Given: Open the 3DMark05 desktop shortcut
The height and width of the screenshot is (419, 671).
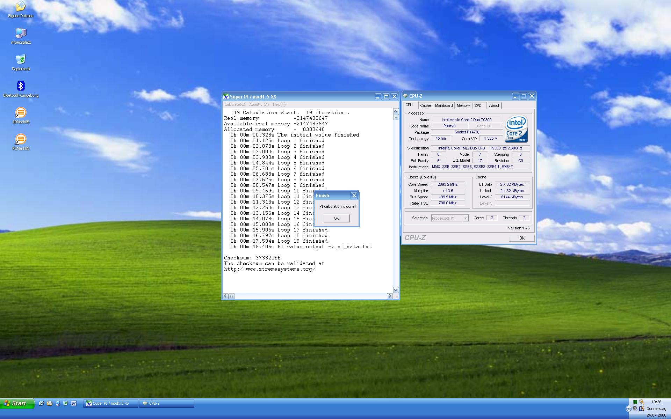Looking at the screenshot, I should click(21, 113).
